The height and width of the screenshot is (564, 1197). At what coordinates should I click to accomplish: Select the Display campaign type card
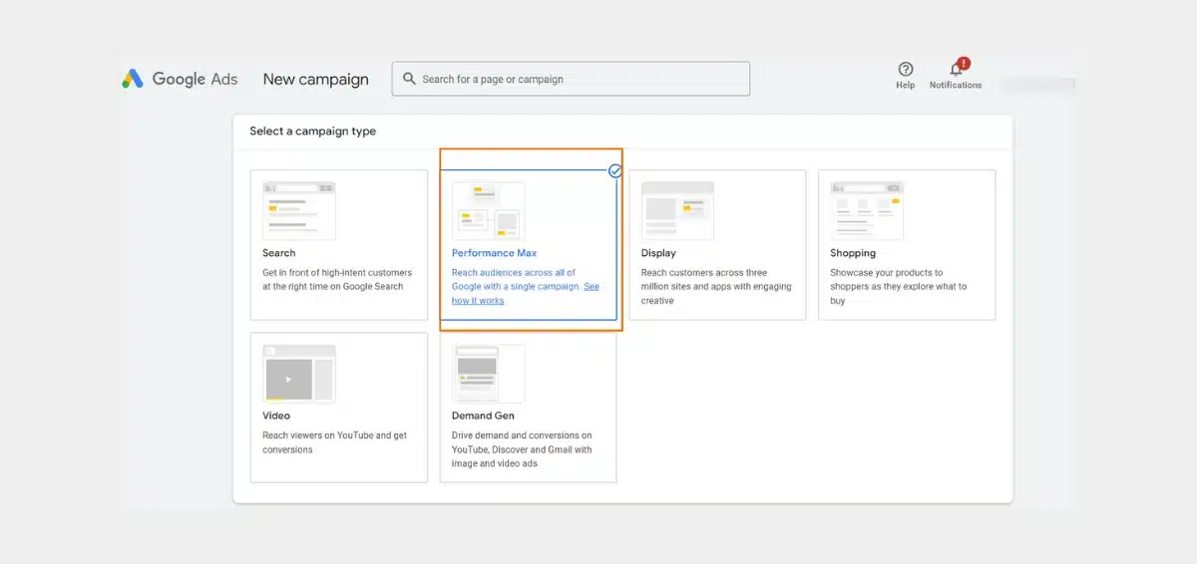(717, 245)
